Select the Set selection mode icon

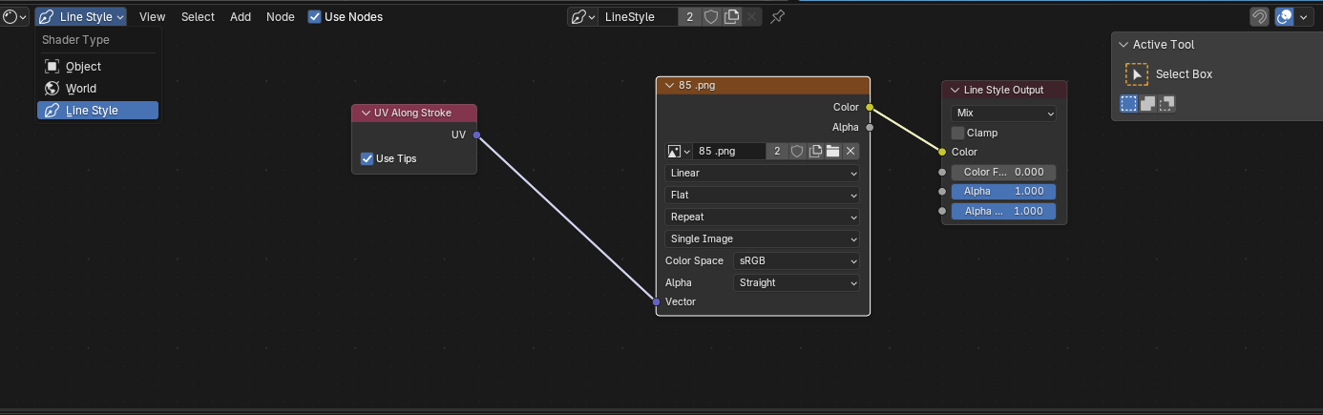[x=1128, y=103]
